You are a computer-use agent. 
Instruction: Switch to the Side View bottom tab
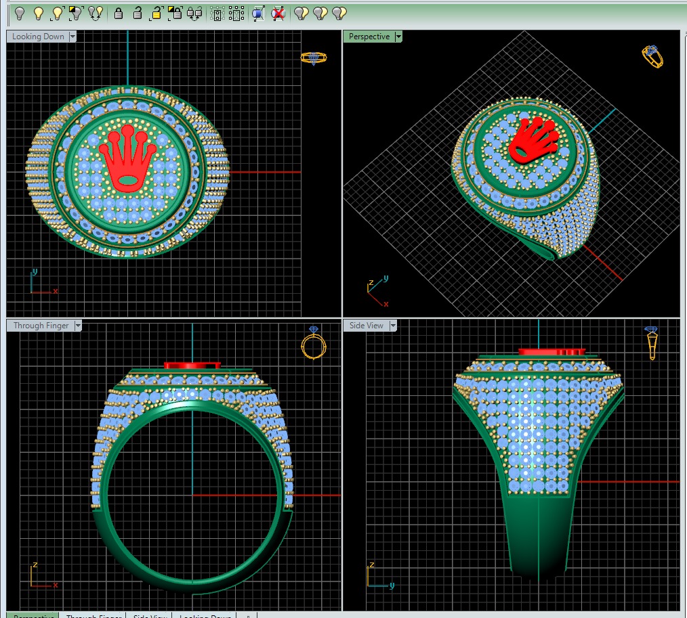pos(150,615)
